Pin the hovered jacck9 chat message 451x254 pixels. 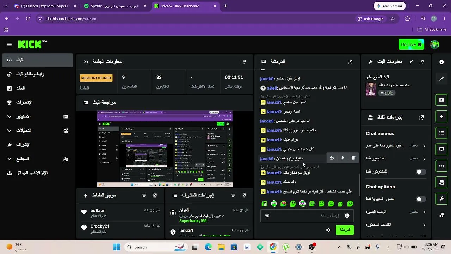click(x=342, y=158)
